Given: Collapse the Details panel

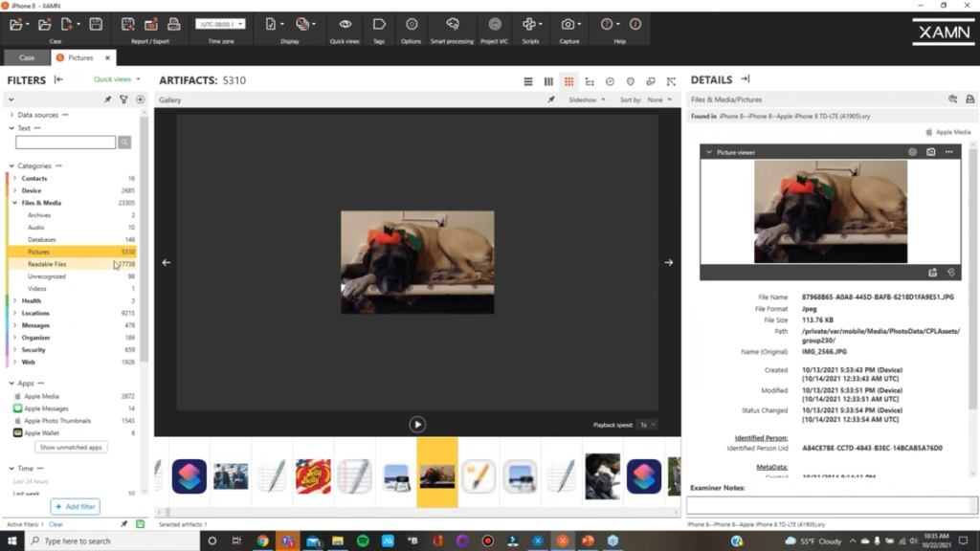Looking at the screenshot, I should [x=745, y=79].
